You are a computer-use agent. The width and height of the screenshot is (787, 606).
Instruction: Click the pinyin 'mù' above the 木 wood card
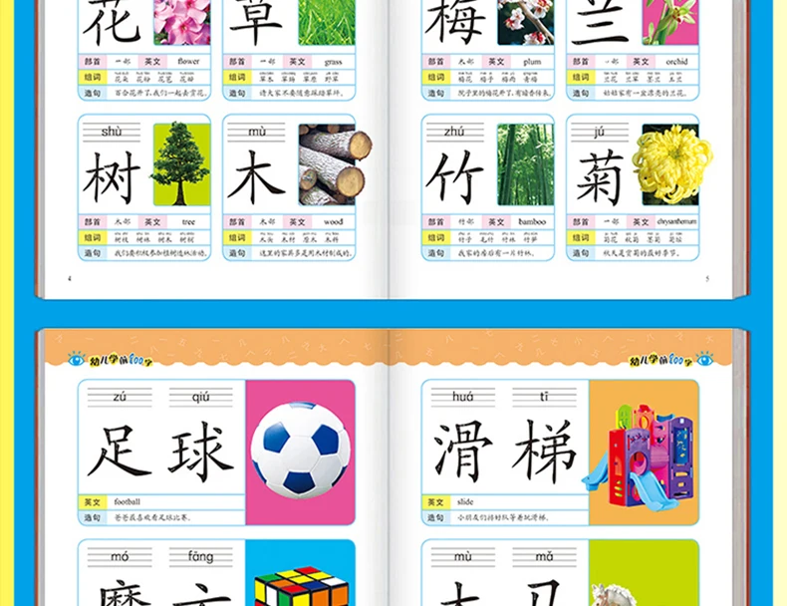coord(256,132)
